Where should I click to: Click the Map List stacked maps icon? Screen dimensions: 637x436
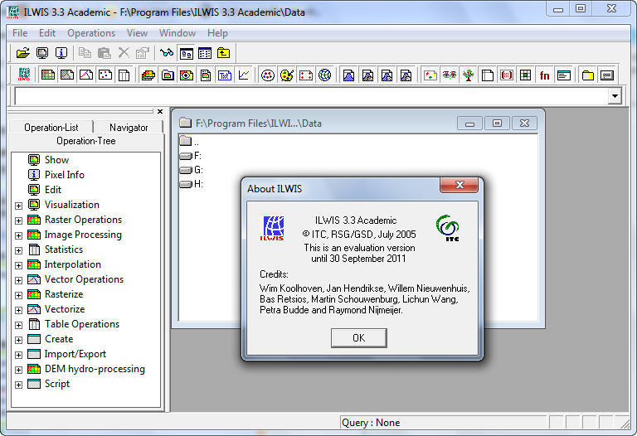pyautogui.click(x=148, y=75)
